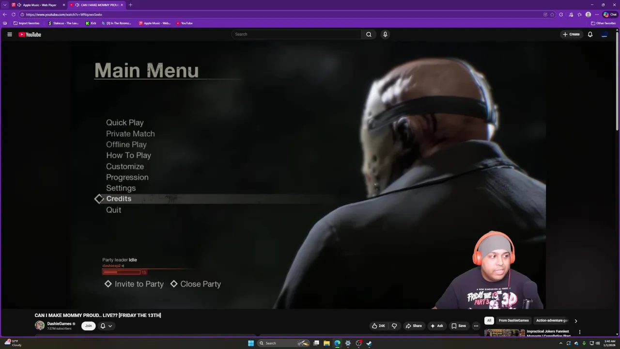
Task: Open browser extensions puzzle icon
Action: [x=561, y=15]
